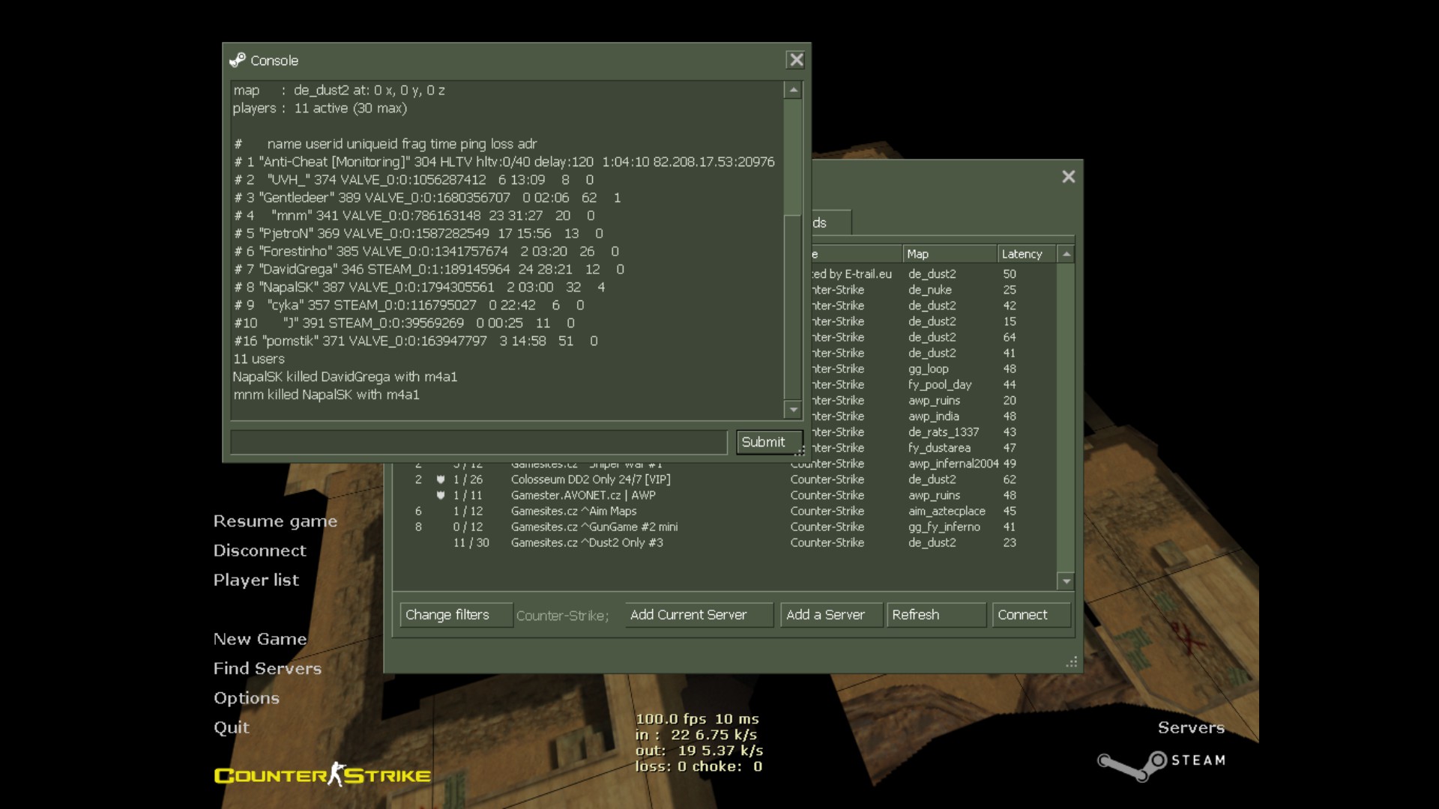This screenshot has height=809, width=1439.
Task: Click the Steam icon in Console title
Action: click(238, 60)
